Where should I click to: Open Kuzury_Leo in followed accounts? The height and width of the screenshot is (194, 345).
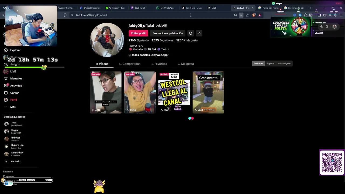pos(14,146)
